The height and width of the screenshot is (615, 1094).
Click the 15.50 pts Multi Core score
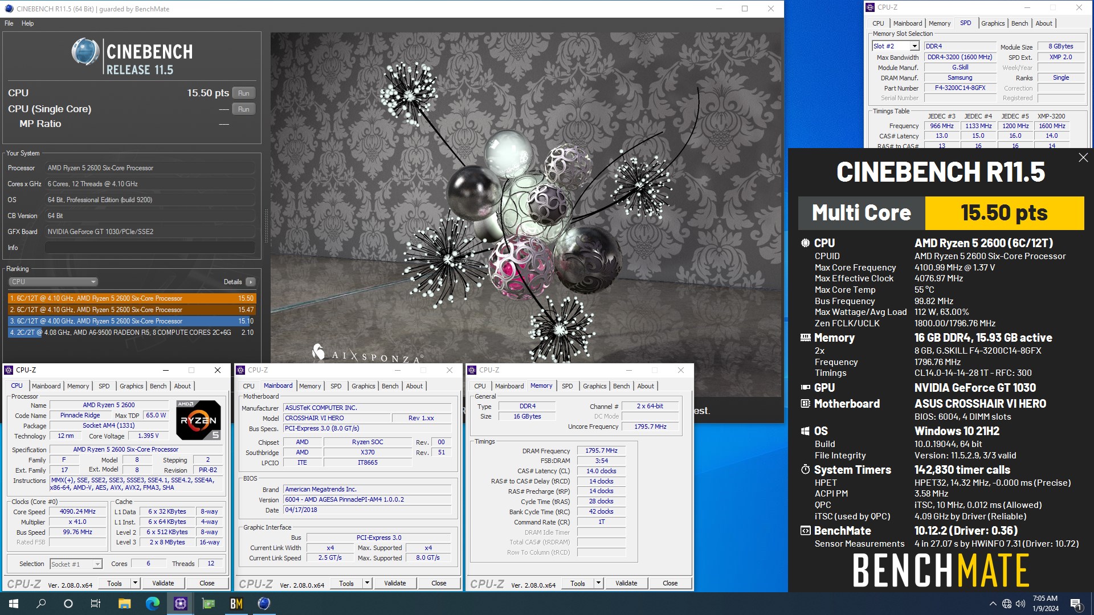click(1004, 213)
